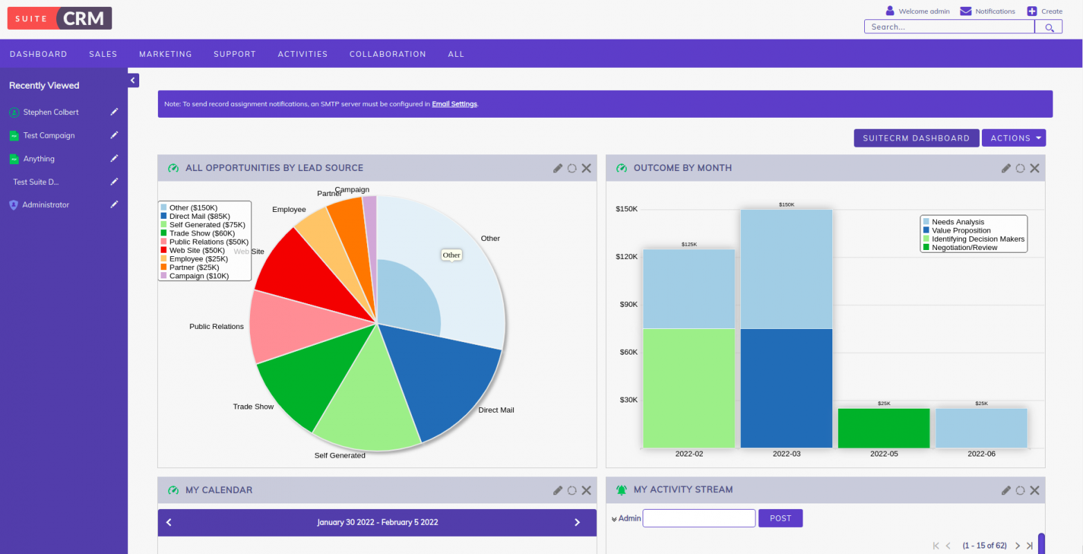
Task: Click the SUITECRM DASHBOARD button
Action: tap(916, 138)
